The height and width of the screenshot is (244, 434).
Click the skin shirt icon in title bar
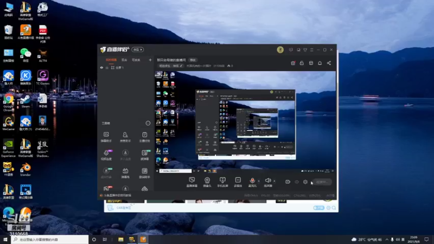[305, 50]
